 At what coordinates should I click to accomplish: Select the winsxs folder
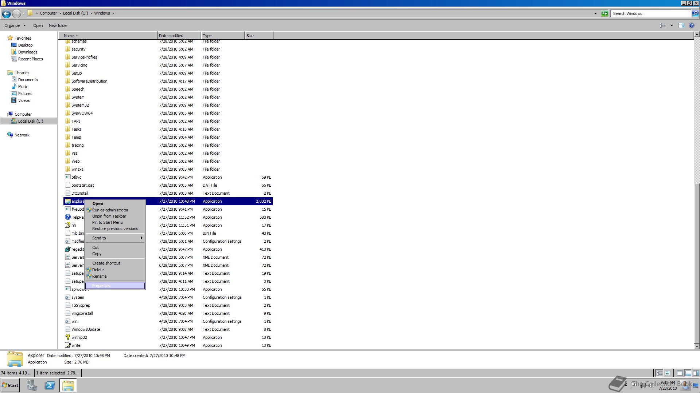[77, 169]
